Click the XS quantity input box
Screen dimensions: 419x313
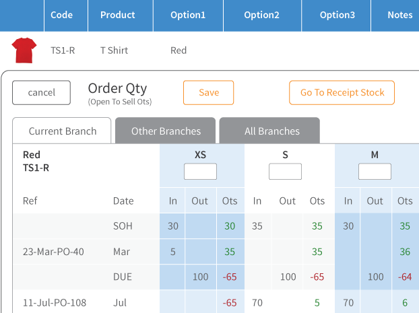[200, 172]
